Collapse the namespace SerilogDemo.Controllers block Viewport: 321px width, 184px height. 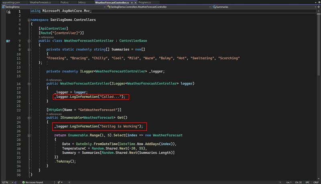point(29,20)
